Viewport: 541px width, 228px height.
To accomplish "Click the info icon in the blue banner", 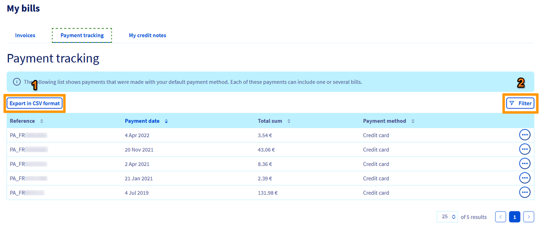I will (x=17, y=82).
